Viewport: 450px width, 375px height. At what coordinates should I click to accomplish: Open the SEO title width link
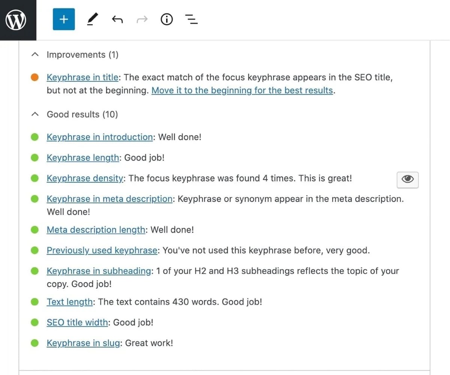(x=77, y=322)
